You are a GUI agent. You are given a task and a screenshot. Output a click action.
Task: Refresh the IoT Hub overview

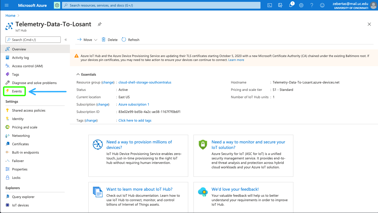click(131, 40)
